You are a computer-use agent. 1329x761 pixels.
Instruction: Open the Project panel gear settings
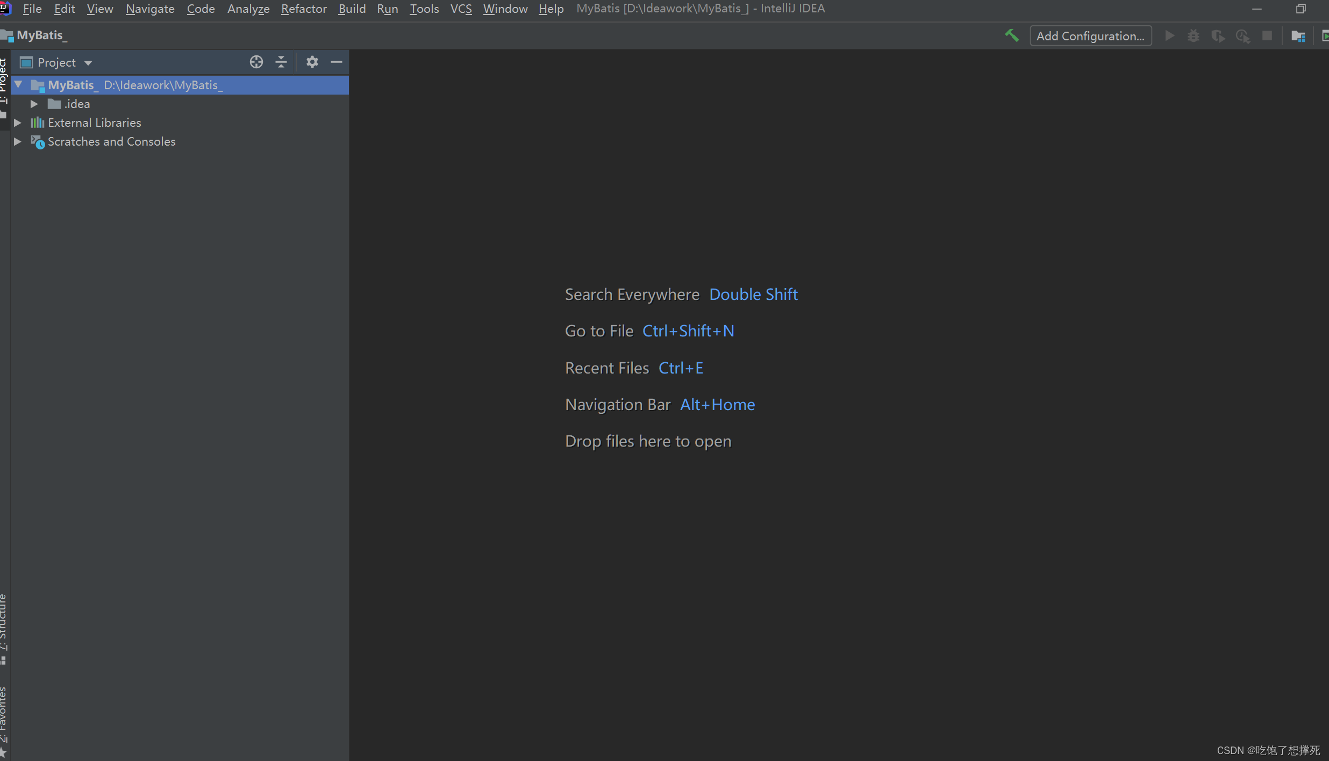point(312,62)
